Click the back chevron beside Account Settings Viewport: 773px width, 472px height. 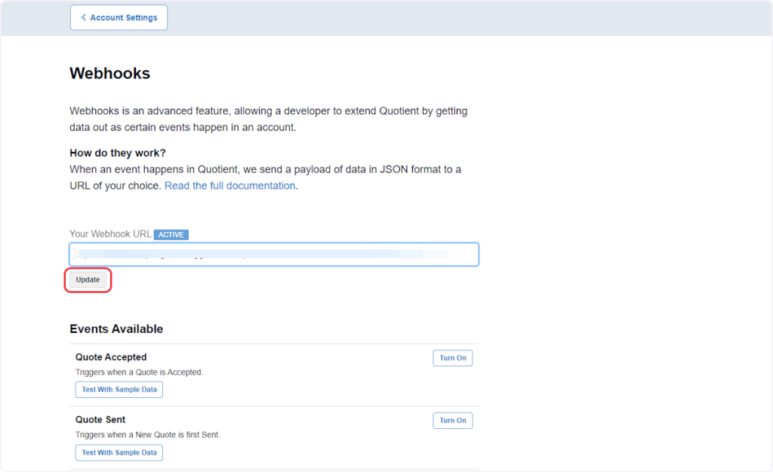pyautogui.click(x=83, y=17)
